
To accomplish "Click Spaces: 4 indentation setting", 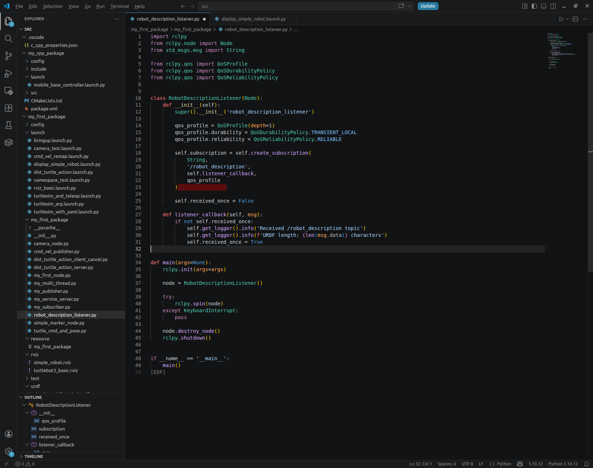I will 447,464.
